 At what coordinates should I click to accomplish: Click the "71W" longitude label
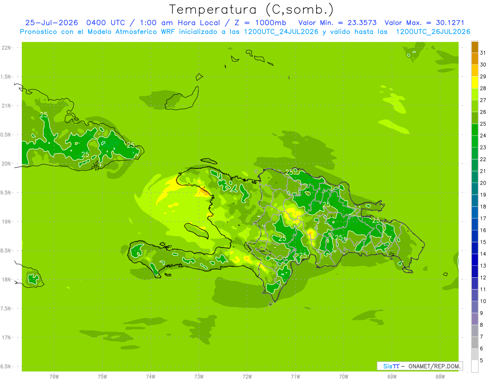295,377
